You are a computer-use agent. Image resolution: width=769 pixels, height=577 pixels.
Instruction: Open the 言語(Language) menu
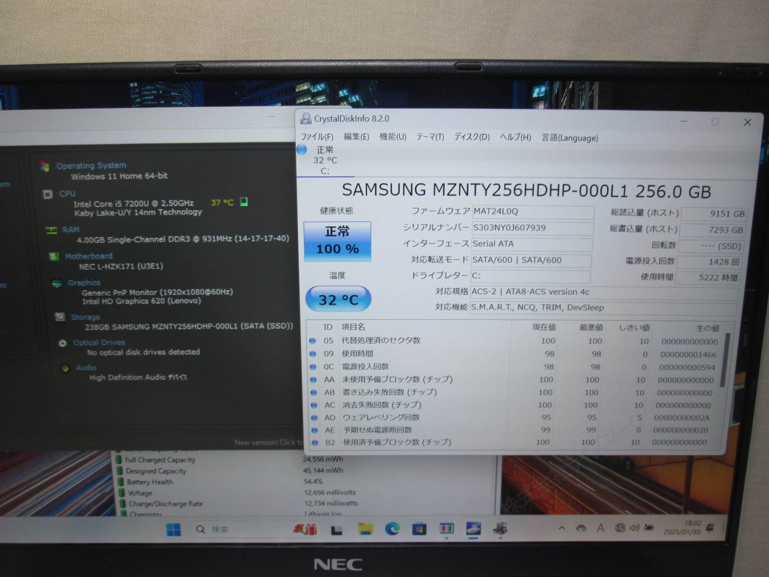point(570,138)
